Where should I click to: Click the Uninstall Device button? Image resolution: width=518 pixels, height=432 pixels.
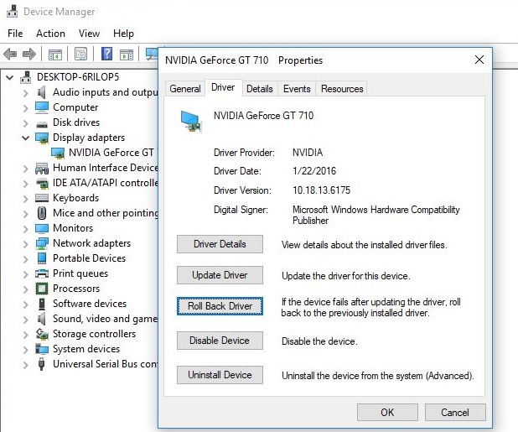click(220, 375)
